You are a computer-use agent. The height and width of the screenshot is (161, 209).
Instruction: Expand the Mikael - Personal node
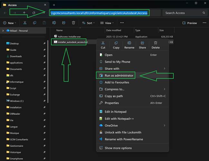point(3,31)
